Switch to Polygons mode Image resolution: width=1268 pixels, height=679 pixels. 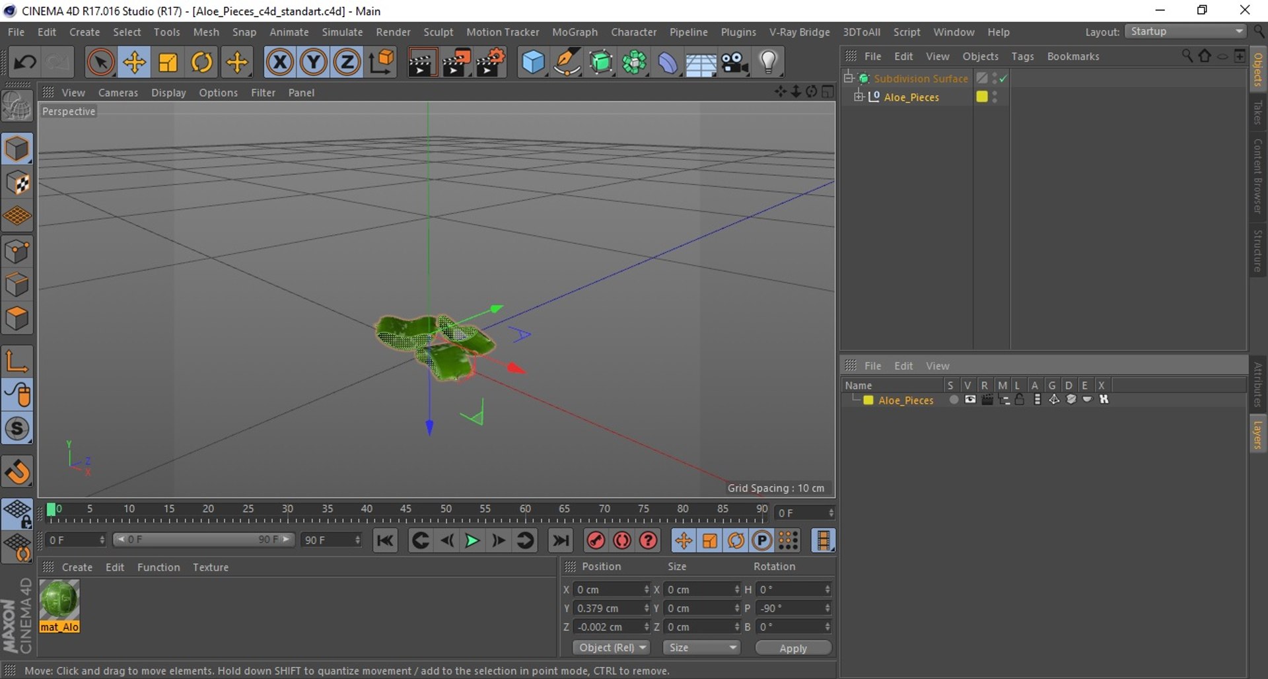tap(17, 319)
